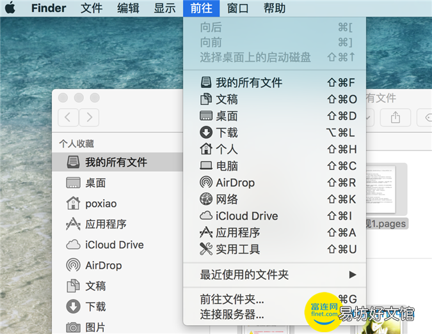This screenshot has height=334, width=432.
Task: Select 桌面 in the Finder sidebar
Action: tap(118, 183)
